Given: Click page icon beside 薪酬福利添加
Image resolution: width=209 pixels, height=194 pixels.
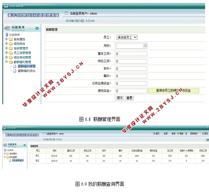Looking at the screenshot, I should point(15,71).
